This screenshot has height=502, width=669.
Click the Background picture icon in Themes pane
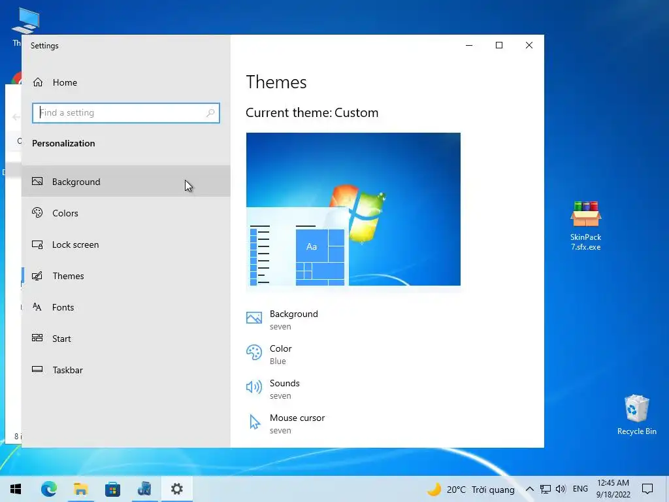click(254, 318)
